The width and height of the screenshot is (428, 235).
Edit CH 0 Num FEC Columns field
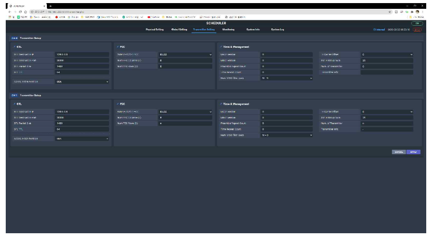click(185, 61)
